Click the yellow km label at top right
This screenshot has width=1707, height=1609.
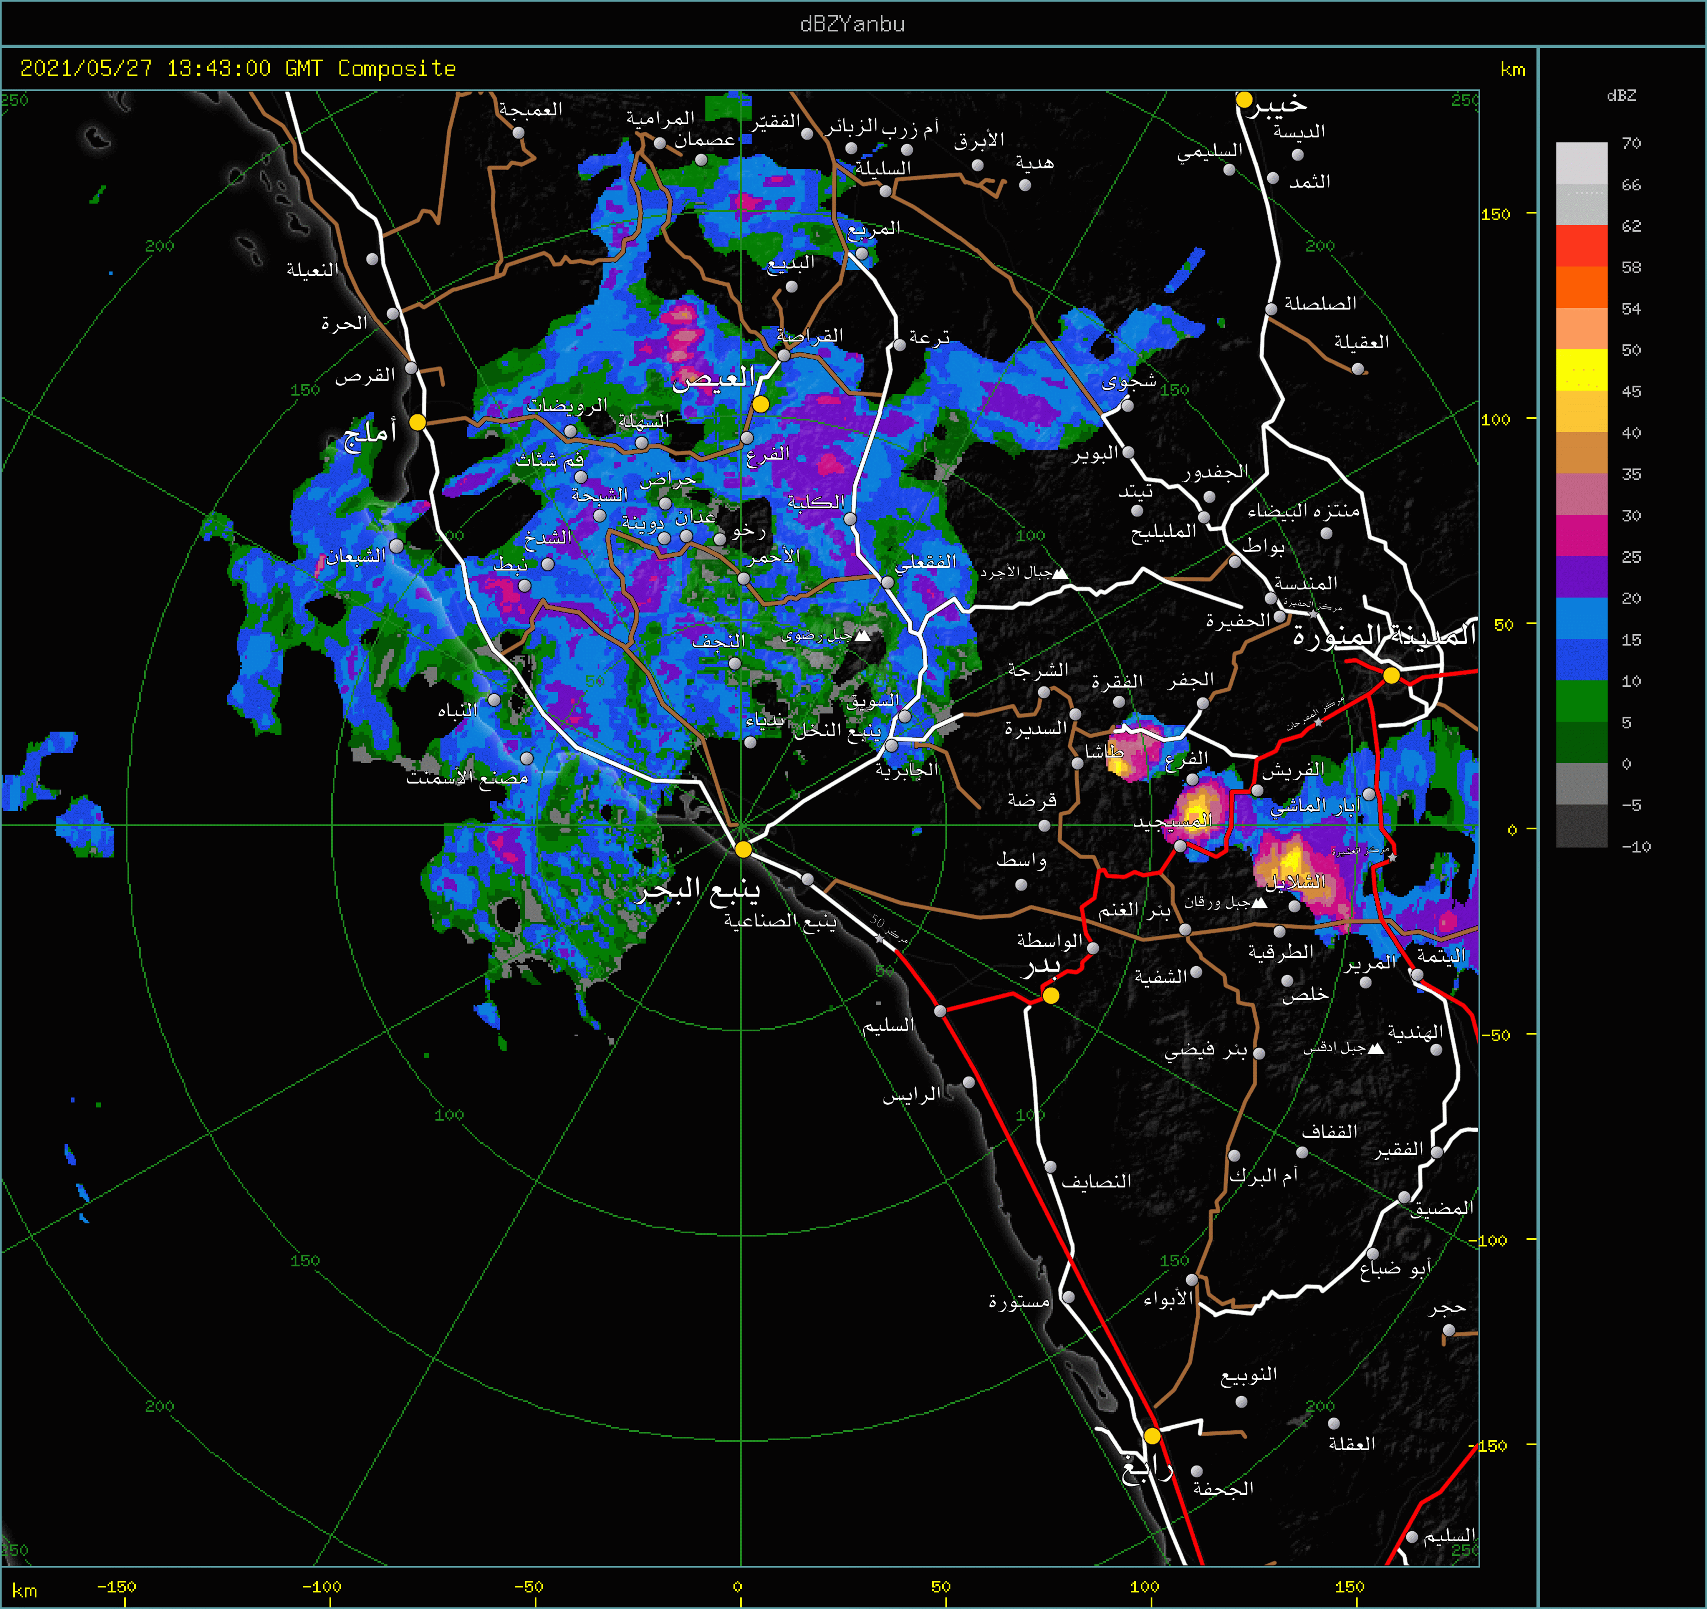(1513, 70)
